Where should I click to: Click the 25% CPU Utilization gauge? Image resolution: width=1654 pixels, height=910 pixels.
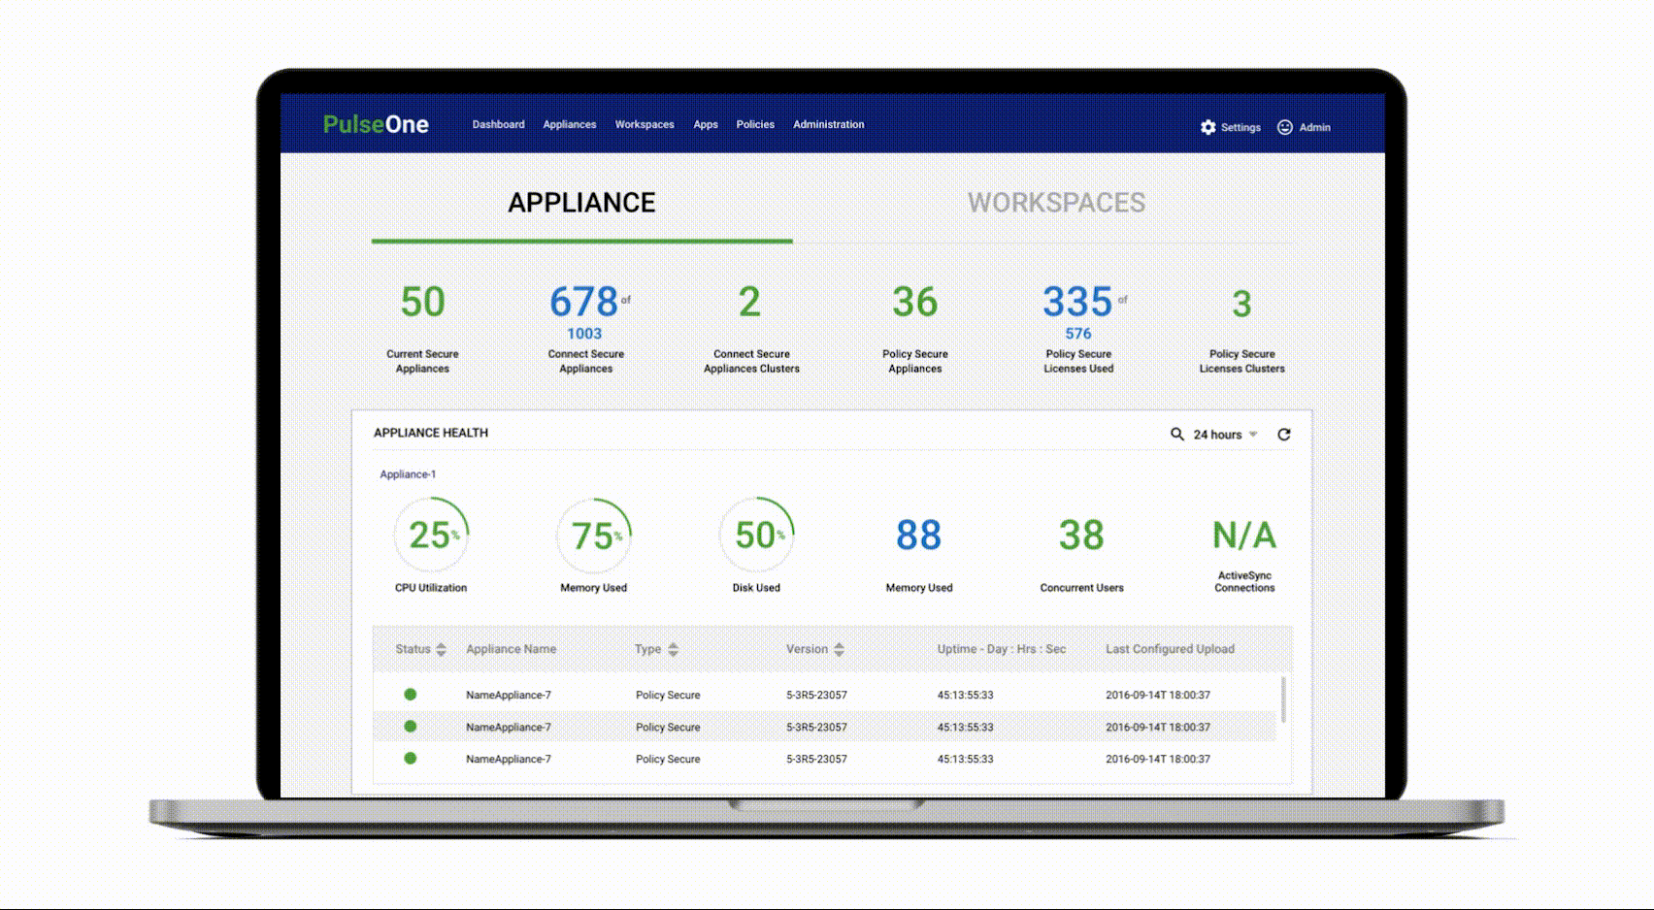point(431,535)
